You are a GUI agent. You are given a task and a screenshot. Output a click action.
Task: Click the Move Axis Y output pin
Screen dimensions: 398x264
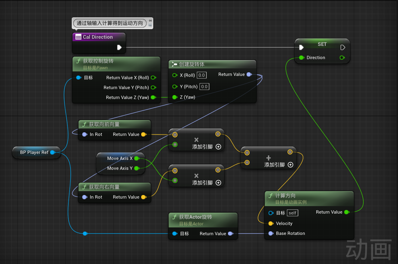point(136,168)
